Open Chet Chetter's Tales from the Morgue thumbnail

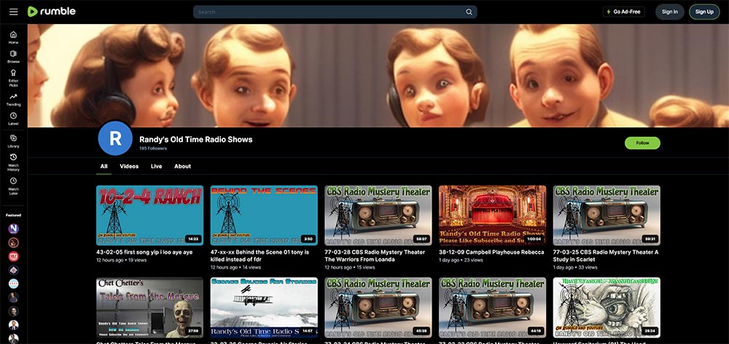pos(149,308)
